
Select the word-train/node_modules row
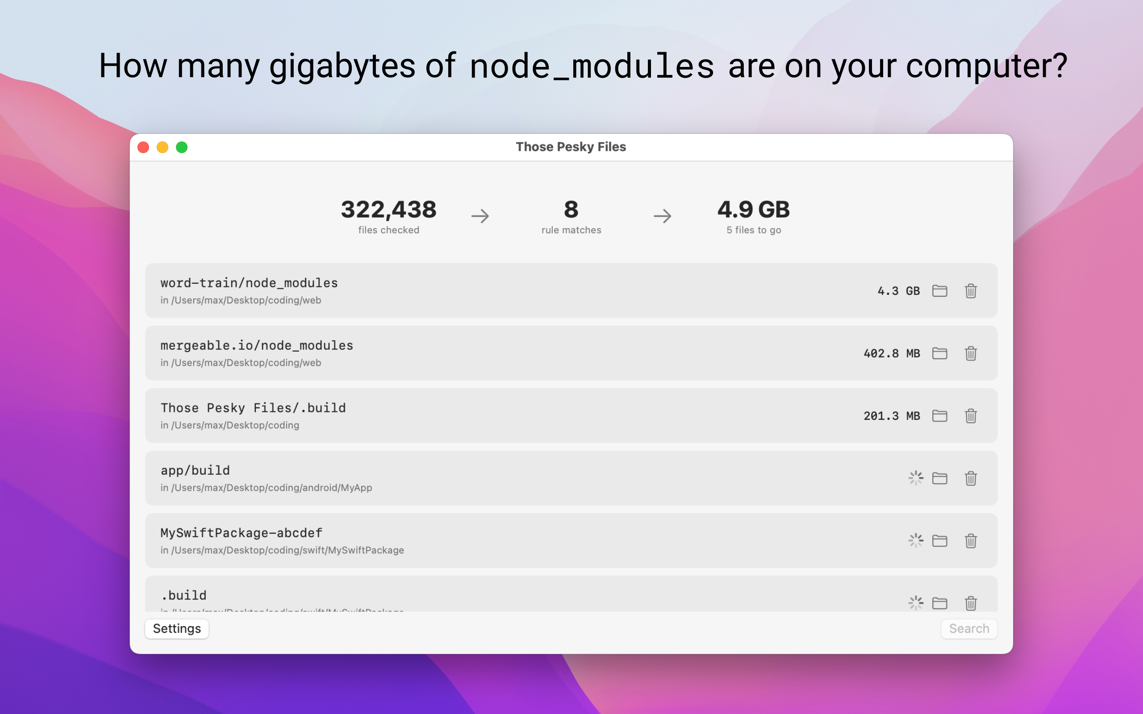click(571, 291)
